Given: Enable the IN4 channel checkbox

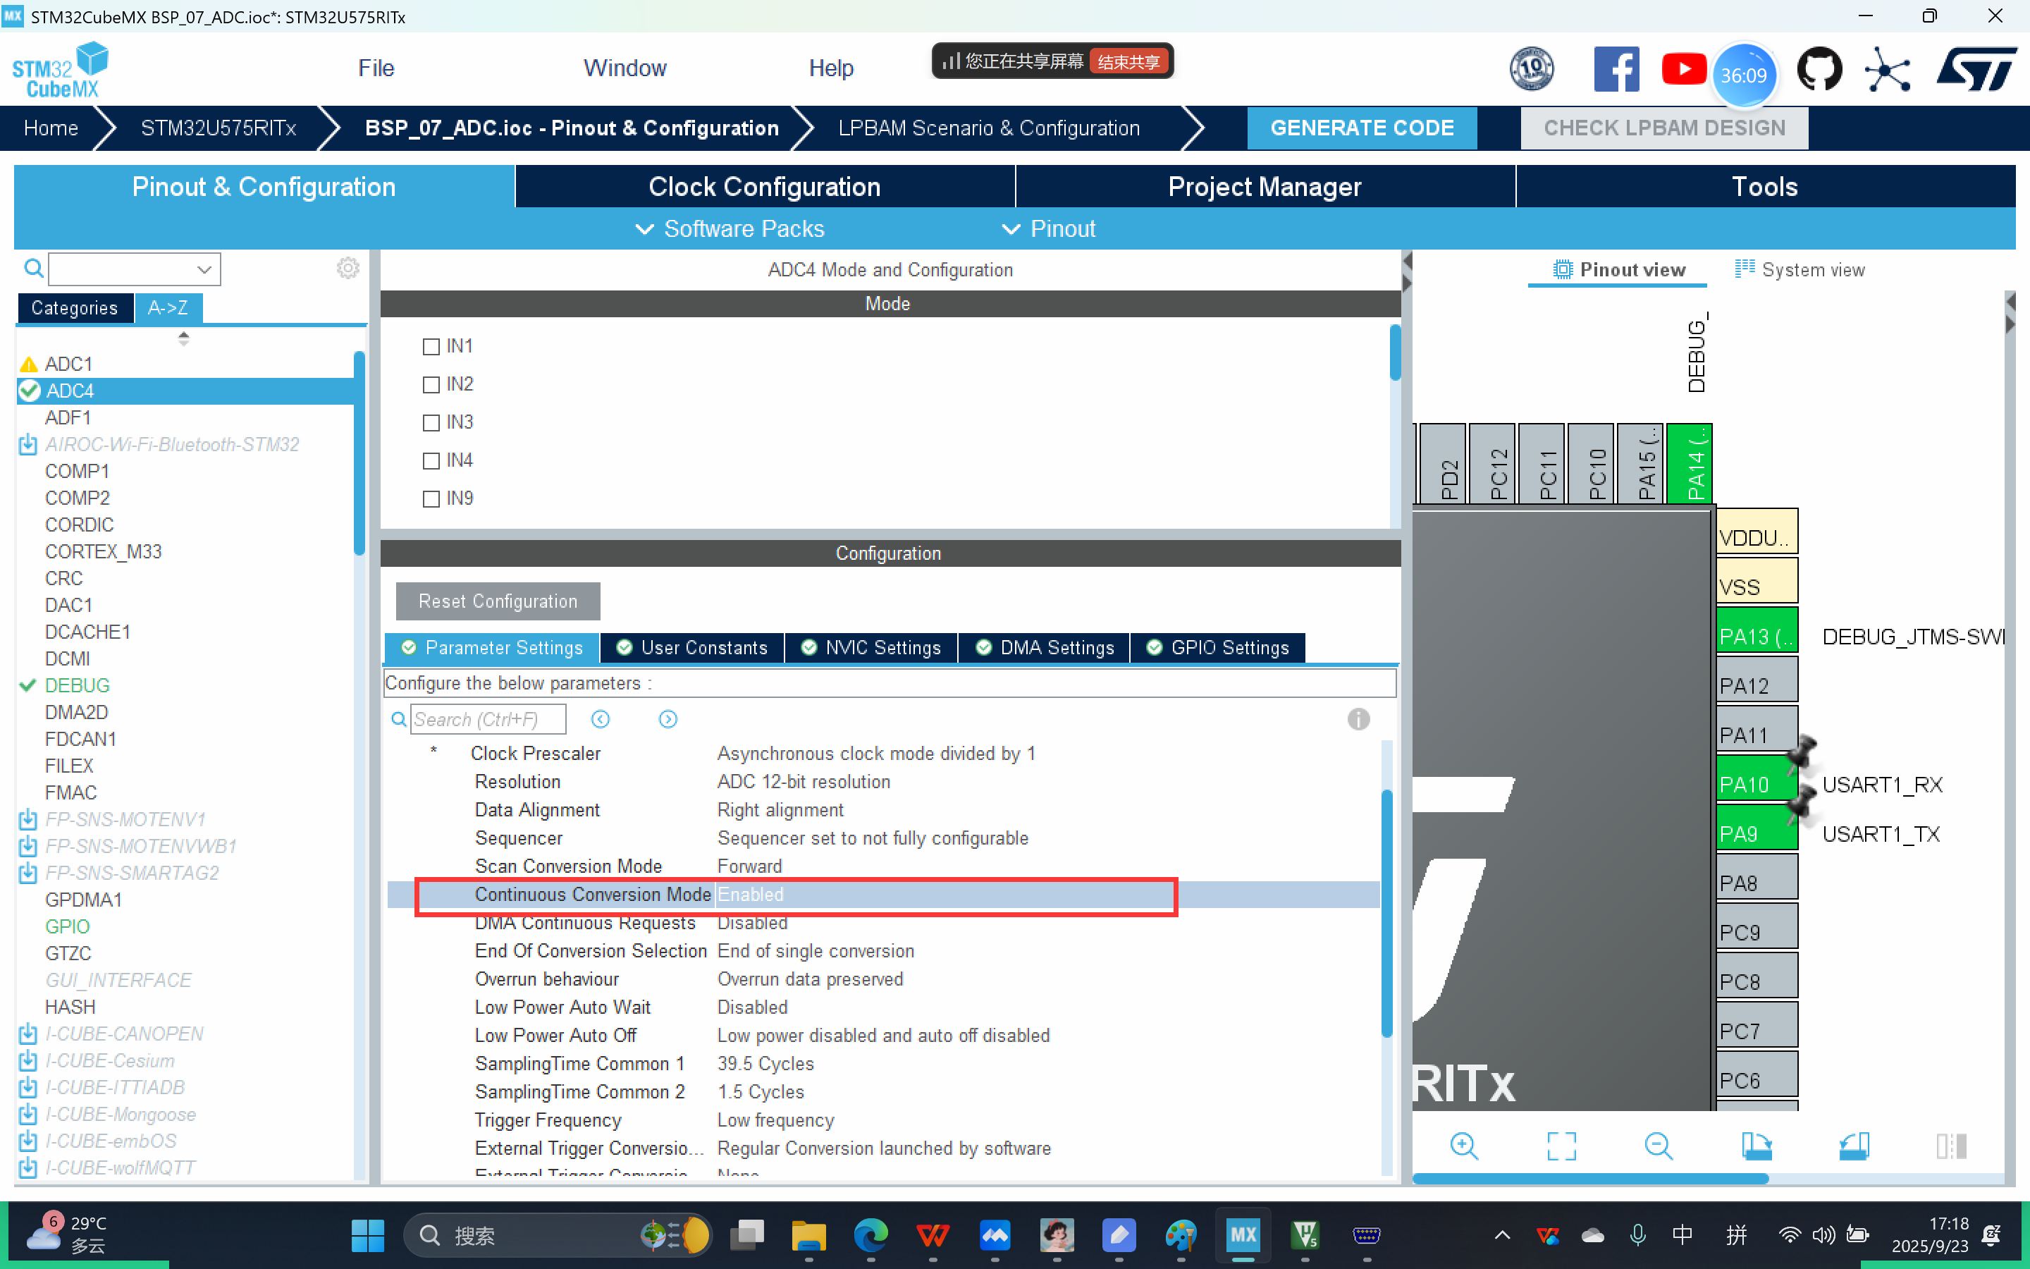Looking at the screenshot, I should [x=431, y=461].
